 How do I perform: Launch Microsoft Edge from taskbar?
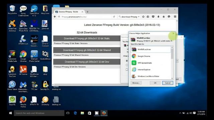point(75,113)
